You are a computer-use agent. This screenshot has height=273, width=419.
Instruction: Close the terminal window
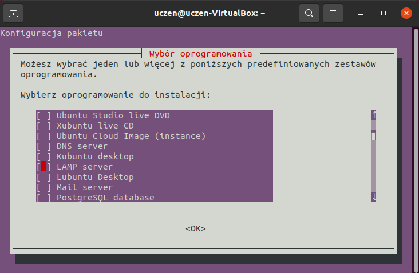pos(406,13)
